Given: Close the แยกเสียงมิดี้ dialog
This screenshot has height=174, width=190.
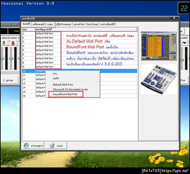Looking at the screenshot, I should pos(174,17).
